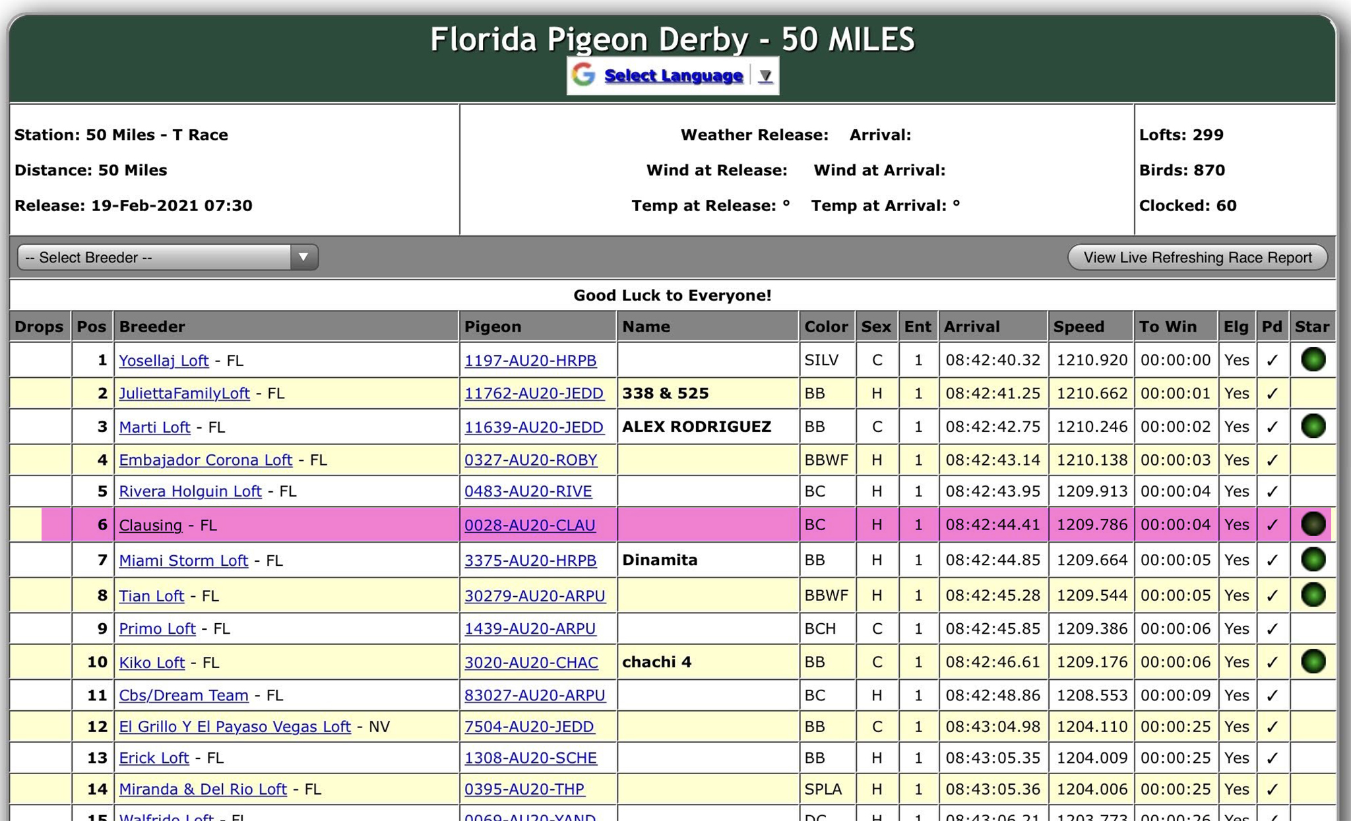The width and height of the screenshot is (1351, 821).
Task: Open the Embajador Corona Loft link
Action: tap(205, 460)
